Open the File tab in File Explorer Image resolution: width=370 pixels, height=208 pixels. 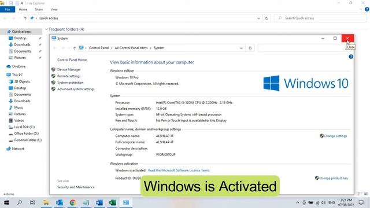8,9
